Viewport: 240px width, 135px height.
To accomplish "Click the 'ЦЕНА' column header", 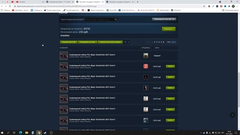I will coord(157,48).
